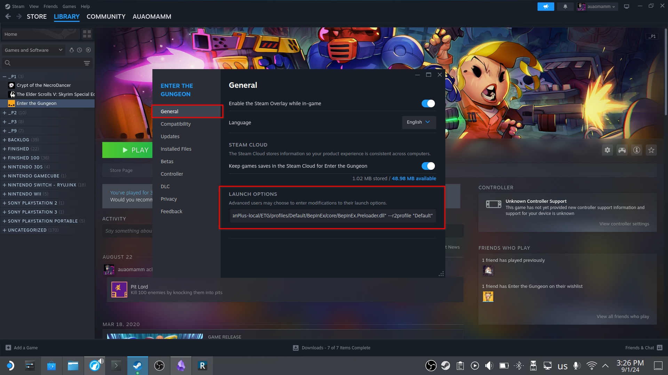Image resolution: width=668 pixels, height=375 pixels.
Task: Select The Elder Scrolls V: Skyrim
Action: click(47, 94)
